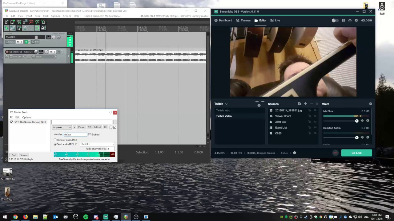Toggle visibility of Viewer Count source
394x221 pixels.
coord(315,116)
